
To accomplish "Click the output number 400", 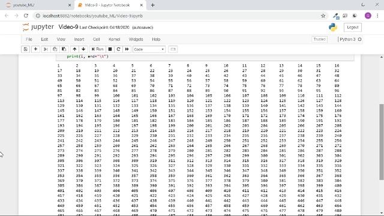I will 338,185.
